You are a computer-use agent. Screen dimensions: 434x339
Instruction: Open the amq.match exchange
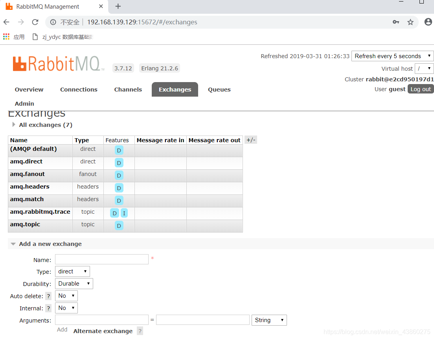click(x=27, y=200)
